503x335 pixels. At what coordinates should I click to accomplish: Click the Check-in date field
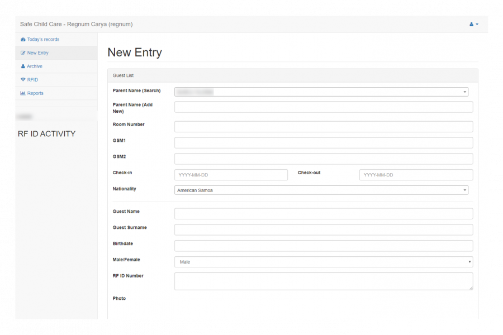(231, 175)
